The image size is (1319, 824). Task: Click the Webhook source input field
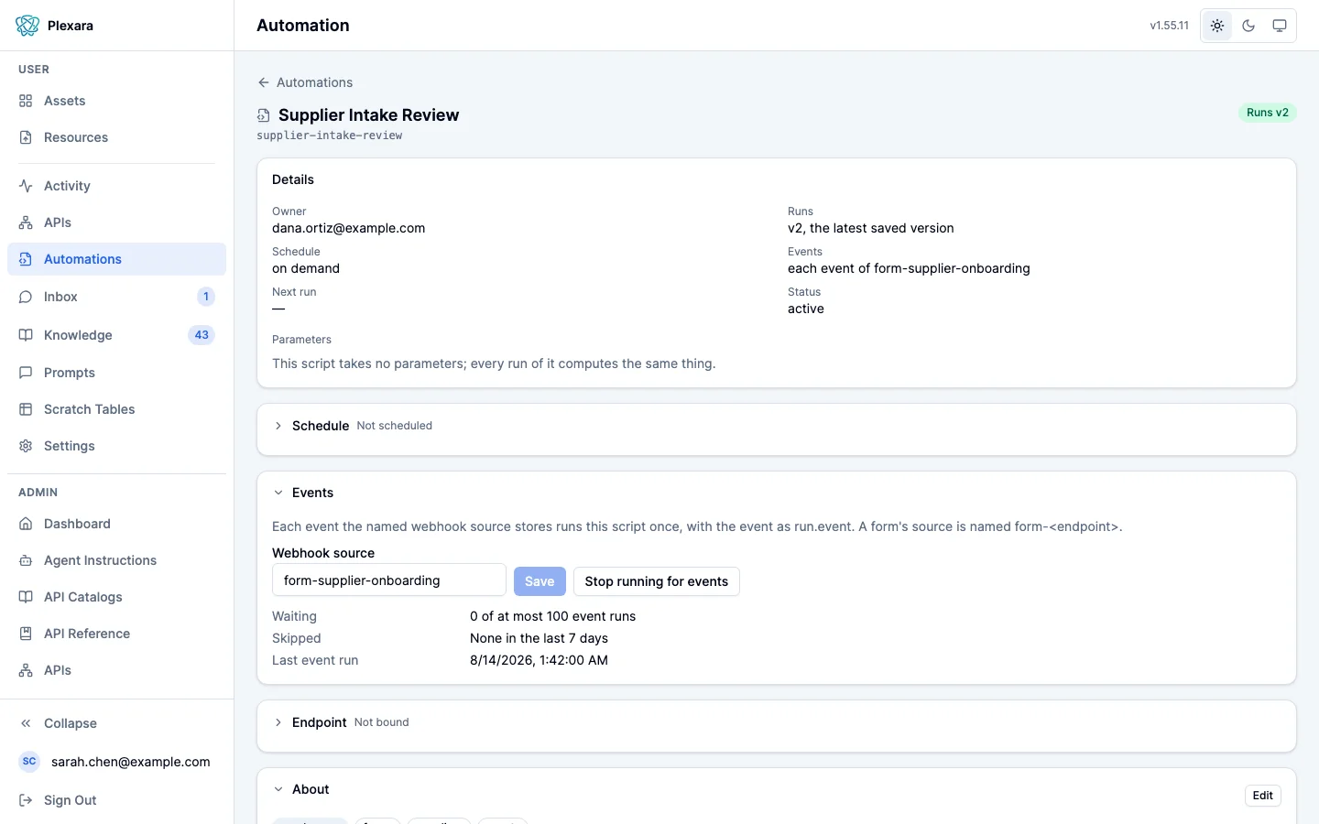click(389, 580)
